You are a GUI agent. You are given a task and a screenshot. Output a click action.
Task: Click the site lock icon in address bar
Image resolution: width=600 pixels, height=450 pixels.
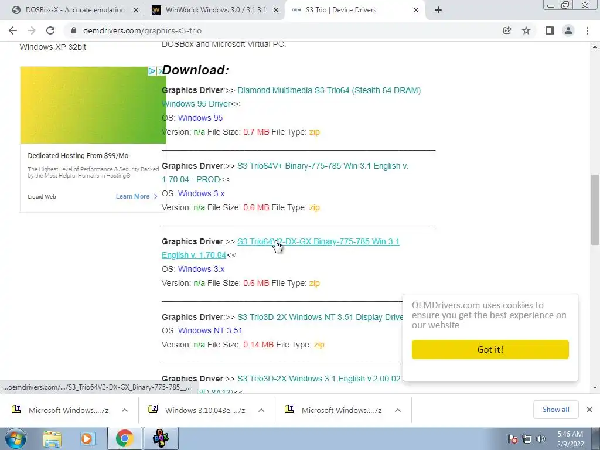click(x=74, y=30)
